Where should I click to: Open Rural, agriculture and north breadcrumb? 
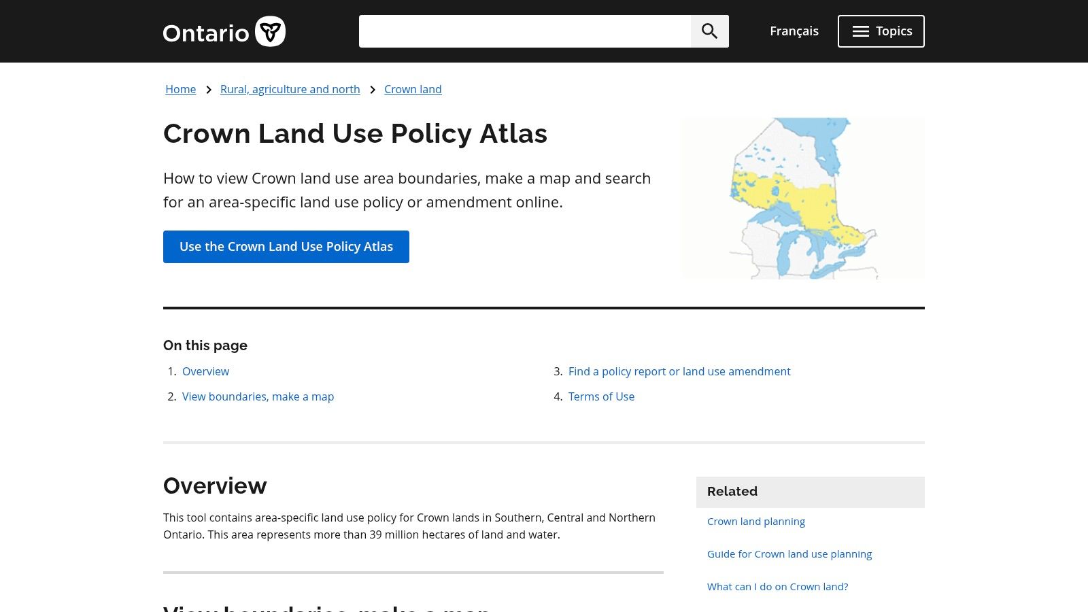click(x=290, y=89)
